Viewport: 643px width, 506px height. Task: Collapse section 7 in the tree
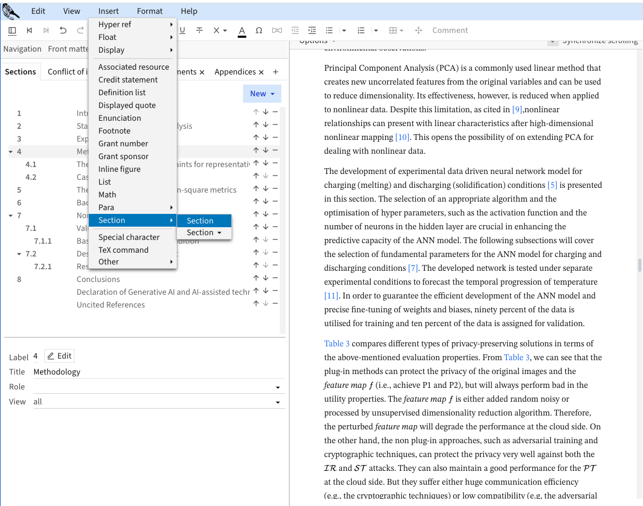tap(11, 215)
